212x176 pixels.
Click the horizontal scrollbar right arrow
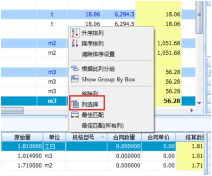tap(192, 111)
